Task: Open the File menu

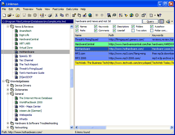Action: tap(4, 9)
